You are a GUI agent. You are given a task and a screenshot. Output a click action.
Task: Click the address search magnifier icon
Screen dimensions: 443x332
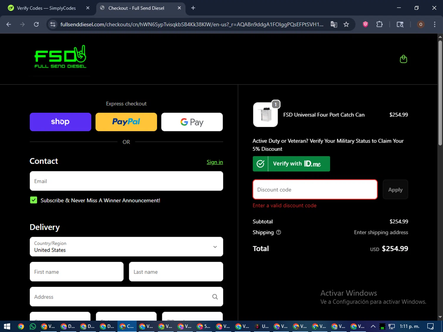pyautogui.click(x=215, y=297)
